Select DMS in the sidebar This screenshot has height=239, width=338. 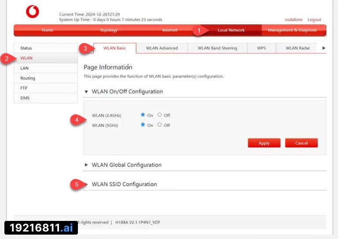pyautogui.click(x=46, y=98)
